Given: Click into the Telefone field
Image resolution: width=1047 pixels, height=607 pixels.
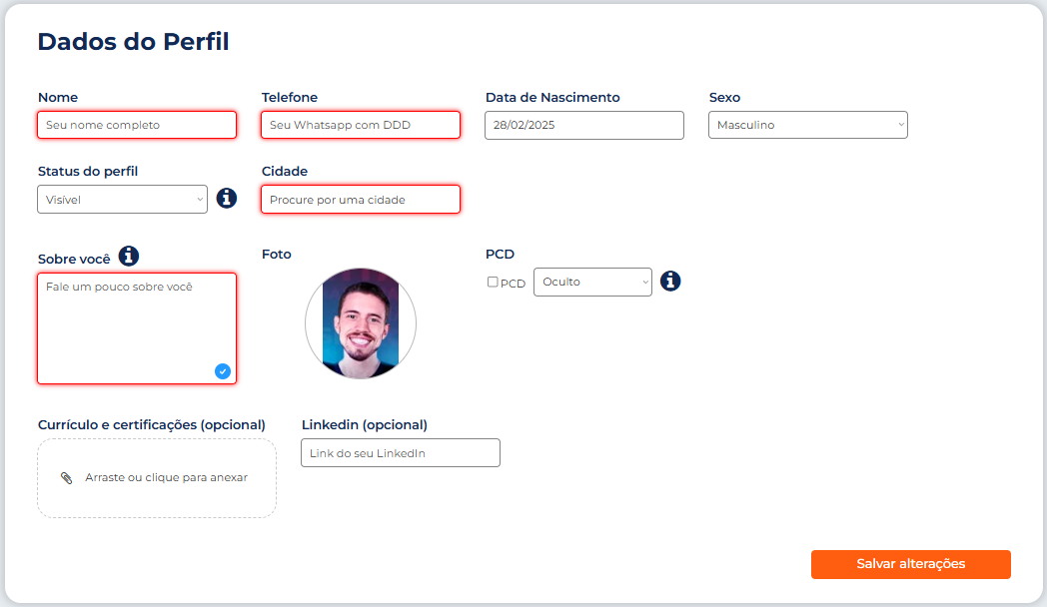Looking at the screenshot, I should (x=361, y=125).
